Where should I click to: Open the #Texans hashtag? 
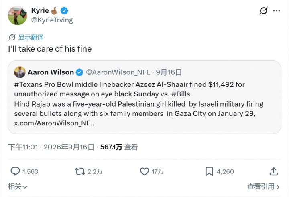[28, 84]
